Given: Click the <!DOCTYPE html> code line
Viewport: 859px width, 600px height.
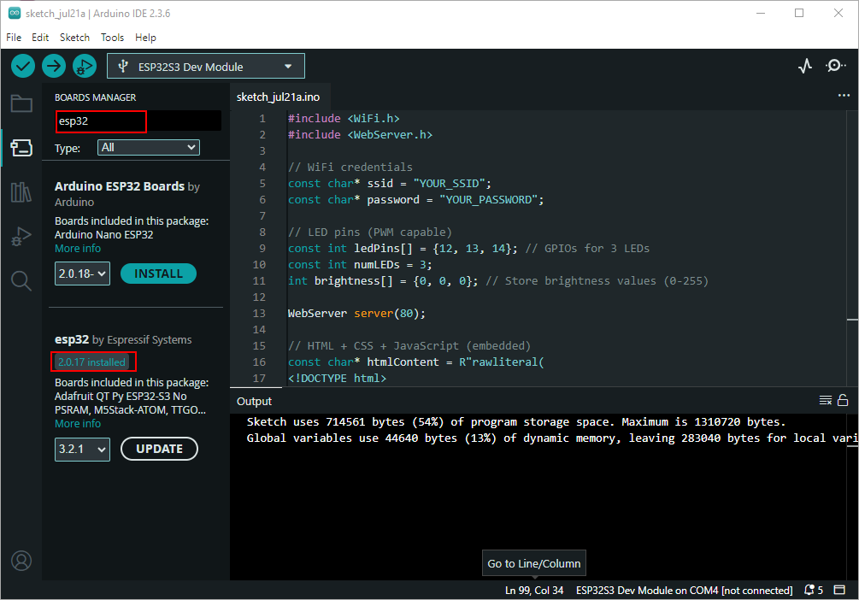Looking at the screenshot, I should click(337, 378).
